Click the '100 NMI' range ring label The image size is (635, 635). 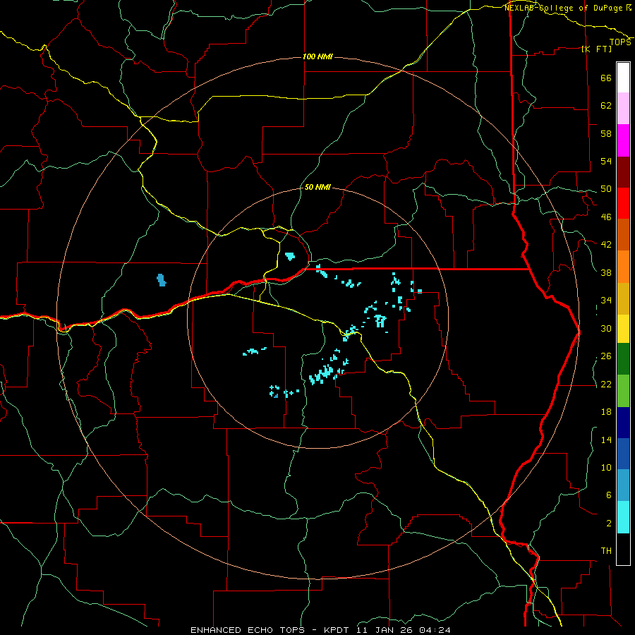tap(317, 56)
